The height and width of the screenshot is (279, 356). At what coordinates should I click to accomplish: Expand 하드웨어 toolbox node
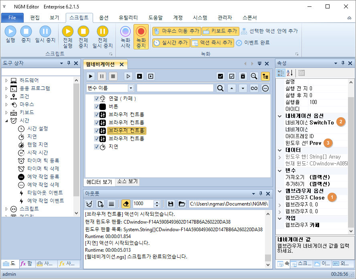pos(6,80)
